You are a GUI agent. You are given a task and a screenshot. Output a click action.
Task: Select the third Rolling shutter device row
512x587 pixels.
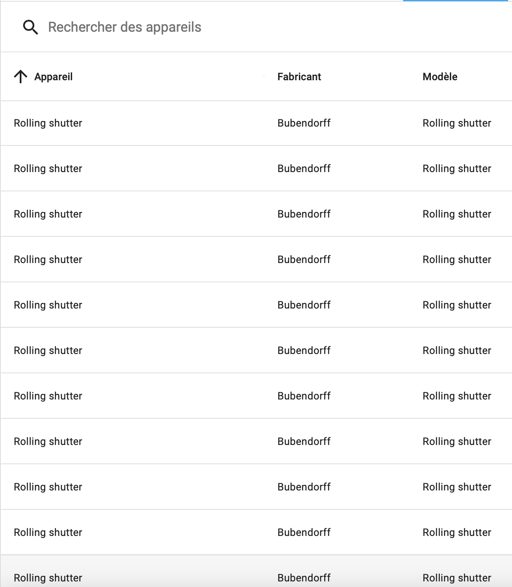(48, 214)
